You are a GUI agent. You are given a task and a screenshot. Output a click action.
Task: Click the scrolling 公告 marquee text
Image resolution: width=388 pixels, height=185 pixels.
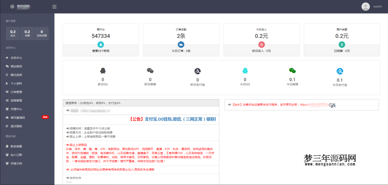coord(173,119)
